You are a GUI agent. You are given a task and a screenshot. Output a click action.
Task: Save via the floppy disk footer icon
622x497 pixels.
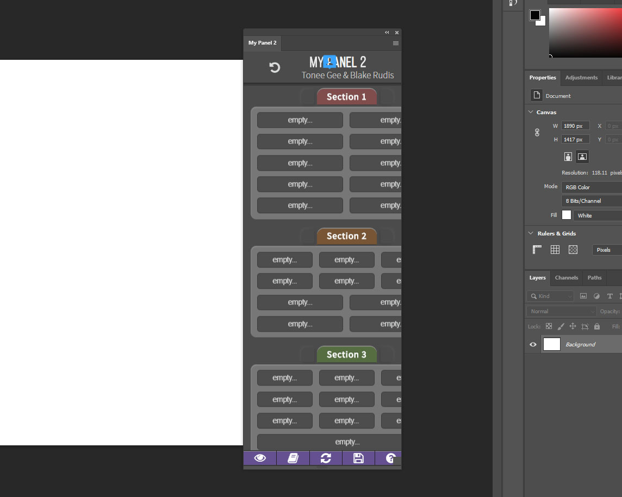pos(358,458)
